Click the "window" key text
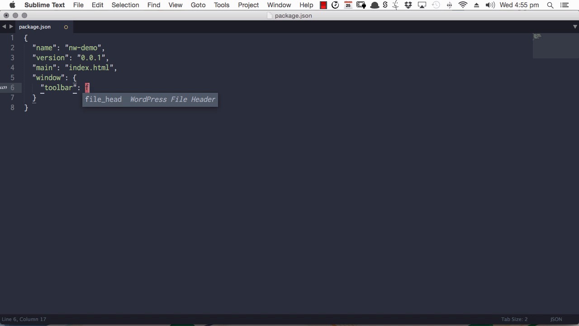 click(x=49, y=77)
